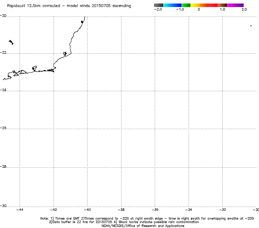Click the -2.0 color scale label
The image size is (259, 228).
pos(158,9)
